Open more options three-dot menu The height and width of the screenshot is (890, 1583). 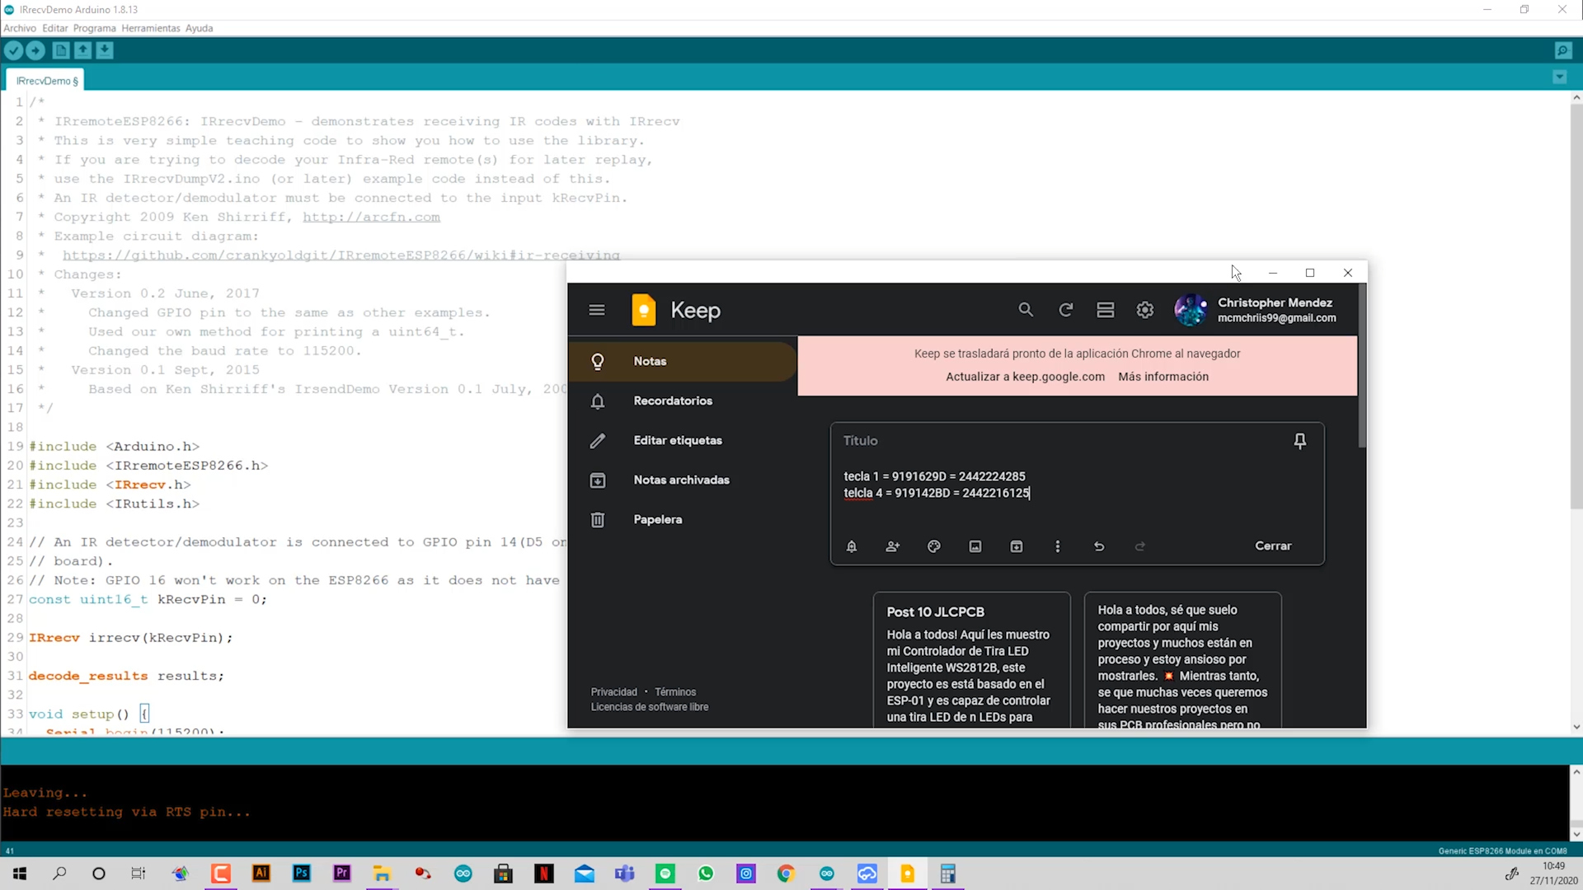[1058, 546]
